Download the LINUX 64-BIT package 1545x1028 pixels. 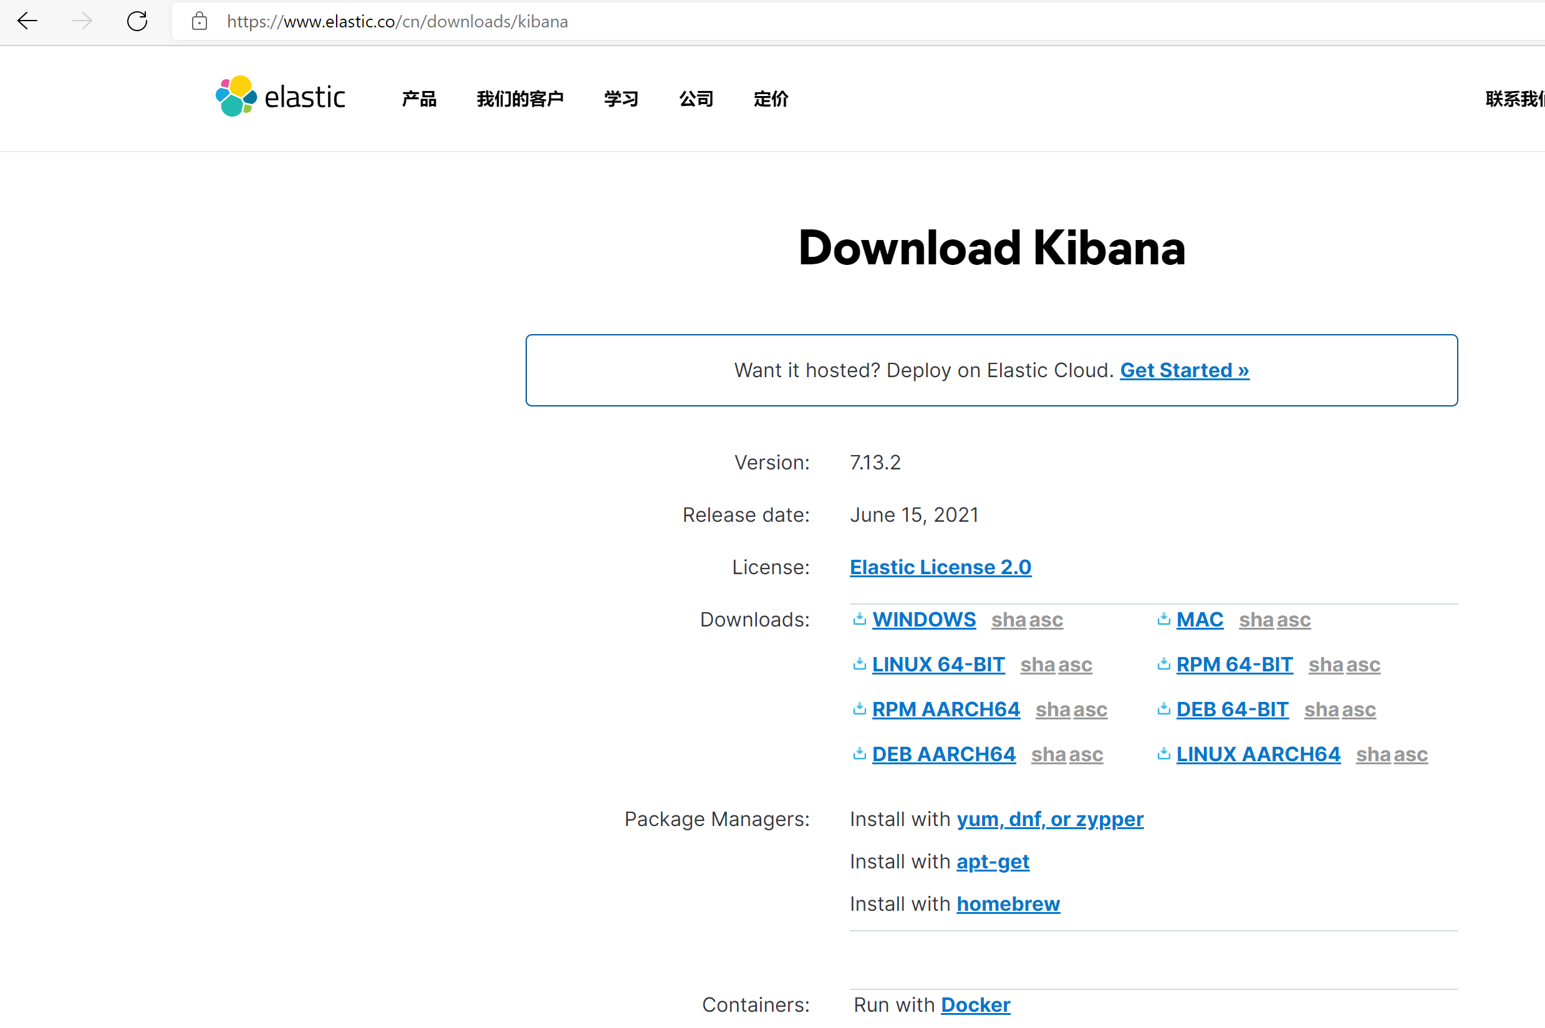tap(938, 664)
